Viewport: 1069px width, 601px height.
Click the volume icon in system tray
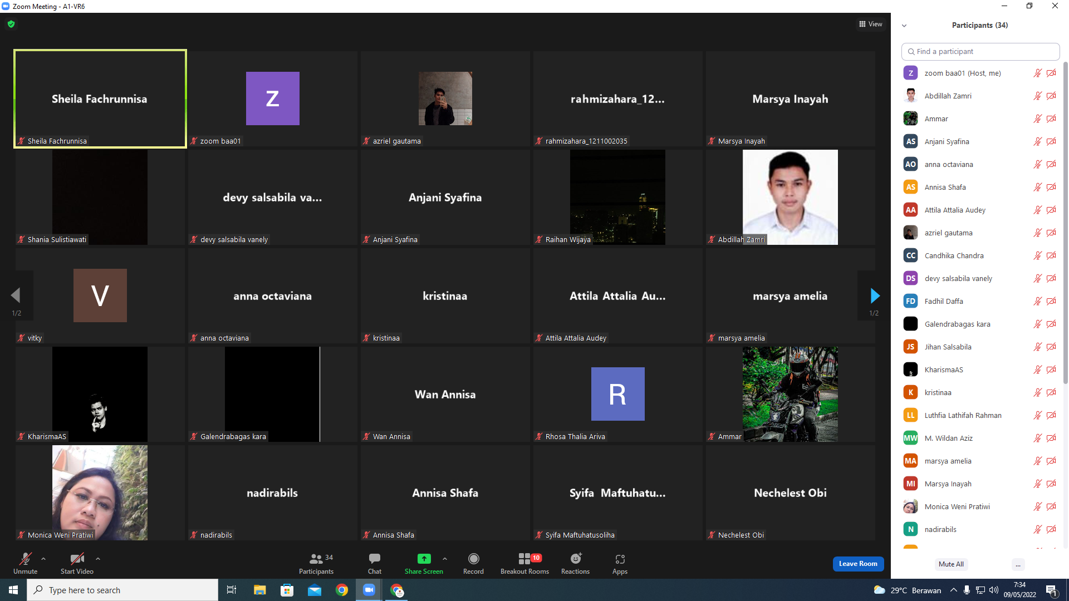click(994, 590)
